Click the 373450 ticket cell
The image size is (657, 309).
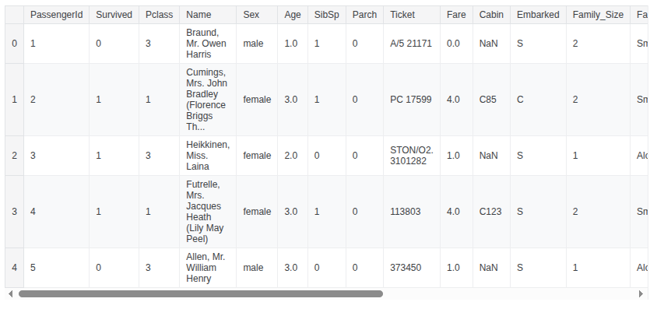pos(412,268)
